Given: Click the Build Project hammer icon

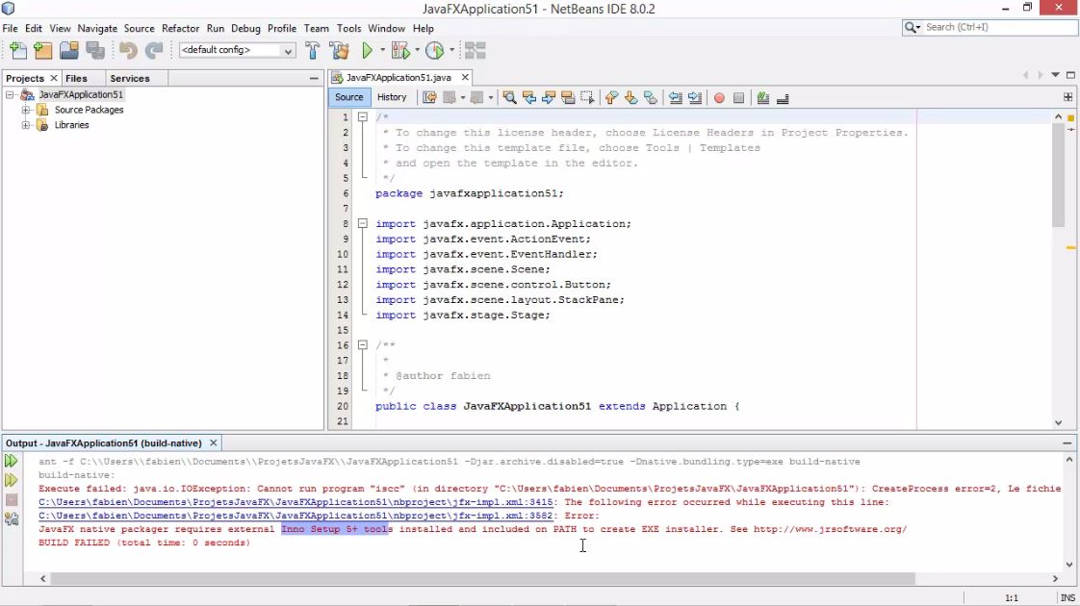Looking at the screenshot, I should (313, 51).
